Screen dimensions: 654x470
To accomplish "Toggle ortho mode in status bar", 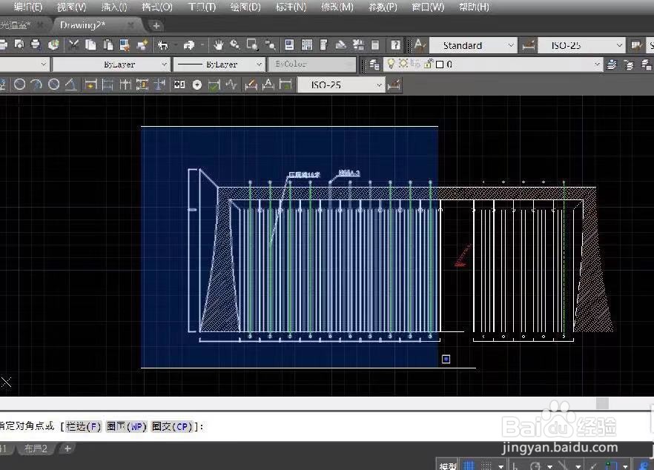I will (x=515, y=466).
